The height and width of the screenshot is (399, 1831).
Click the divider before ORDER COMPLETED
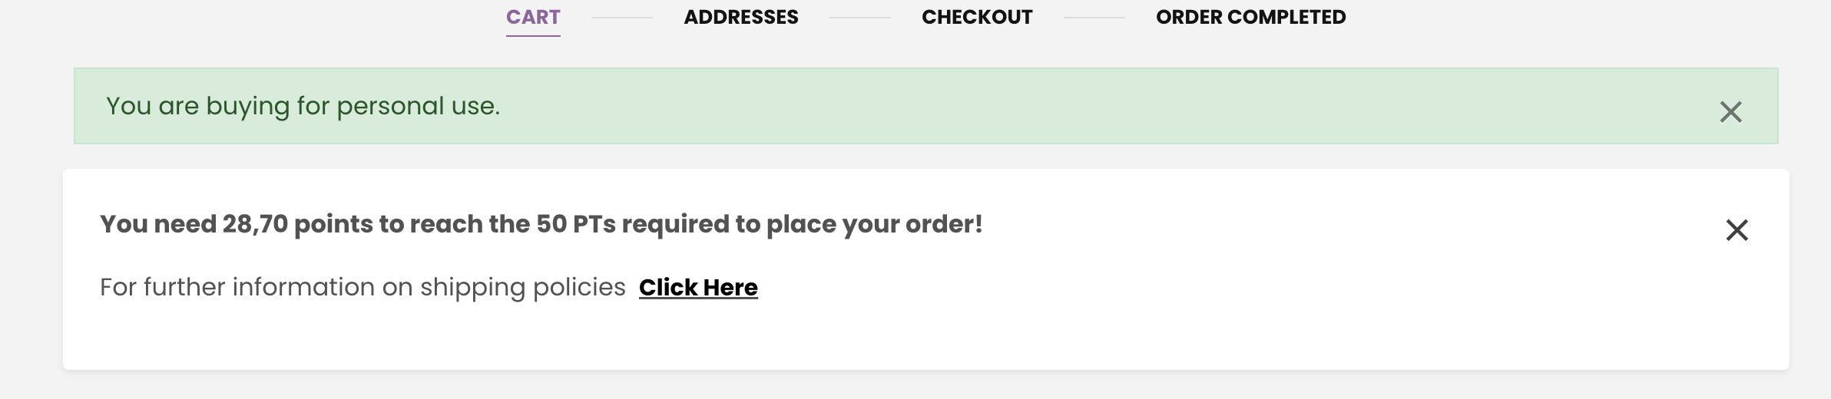point(1094,17)
